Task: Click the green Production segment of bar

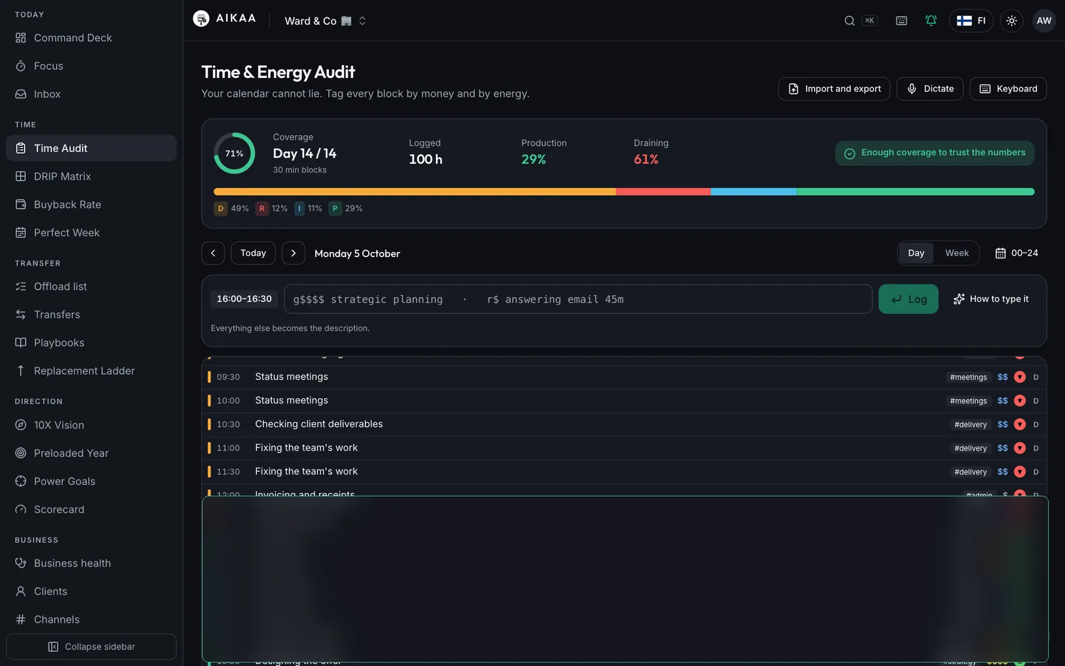Action: (915, 192)
